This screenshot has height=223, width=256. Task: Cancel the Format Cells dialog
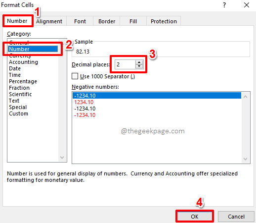236,217
